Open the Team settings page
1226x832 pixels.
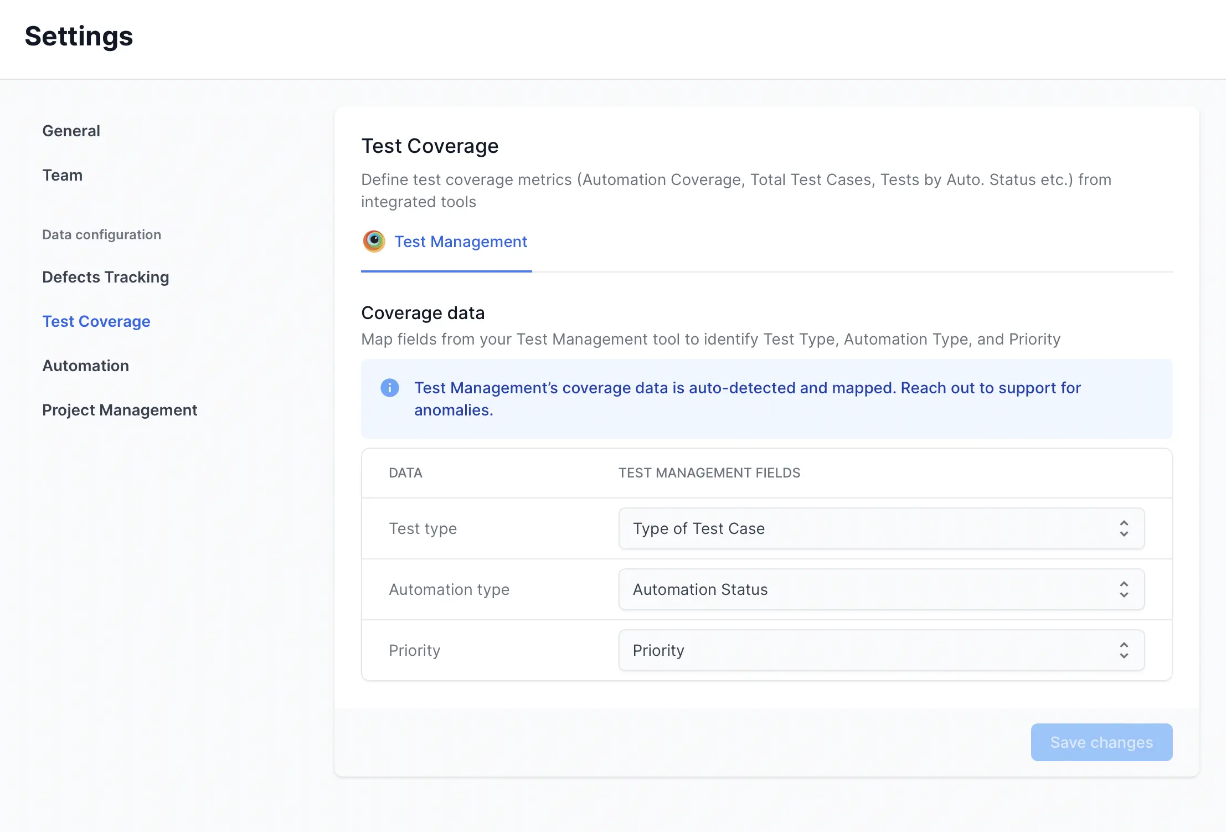62,175
